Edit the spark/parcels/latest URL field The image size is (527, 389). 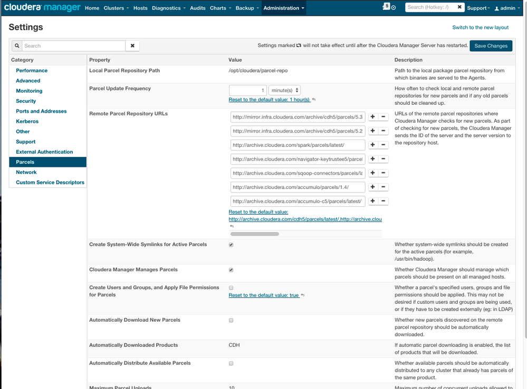coord(298,145)
